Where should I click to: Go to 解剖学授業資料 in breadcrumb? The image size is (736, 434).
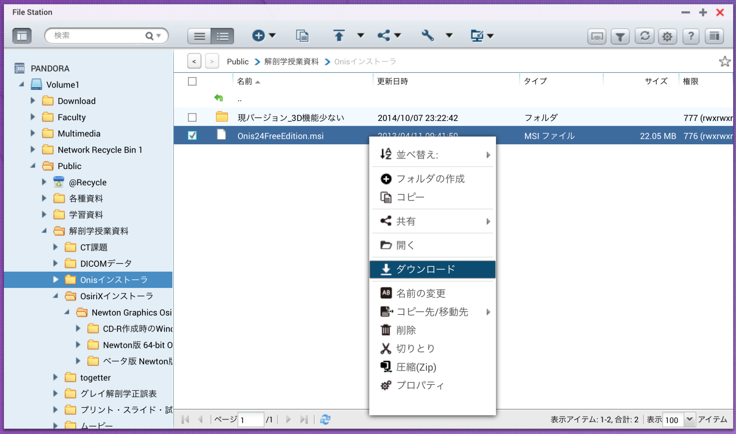291,61
